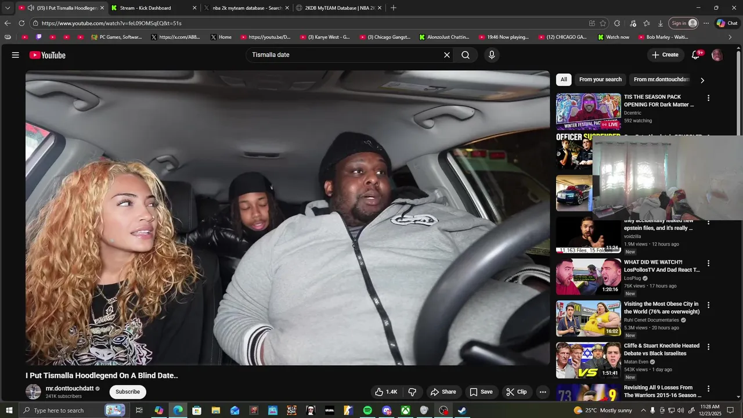Image resolution: width=743 pixels, height=418 pixels.
Task: Switch to nba 2k myteam database tab
Action: tap(247, 8)
